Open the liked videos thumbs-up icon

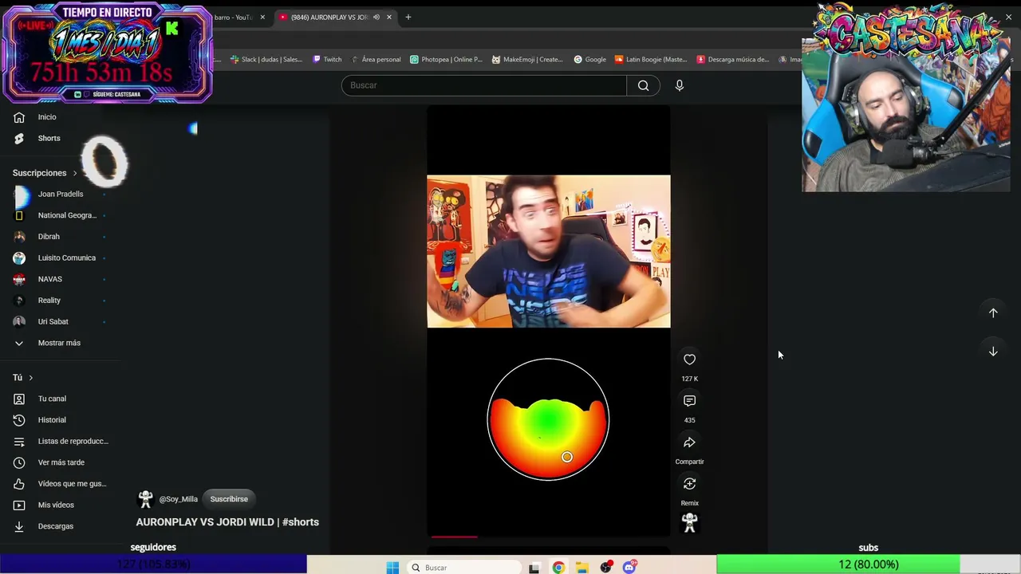[x=19, y=484]
